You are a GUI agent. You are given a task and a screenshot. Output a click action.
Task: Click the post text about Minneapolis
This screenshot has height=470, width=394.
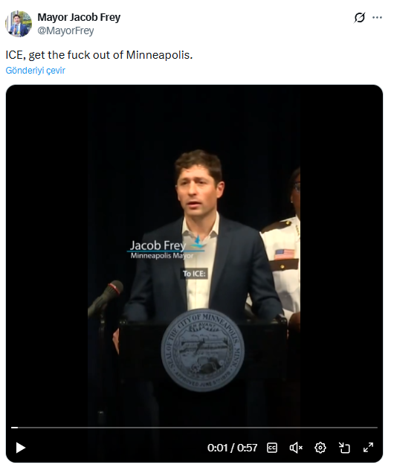[99, 55]
